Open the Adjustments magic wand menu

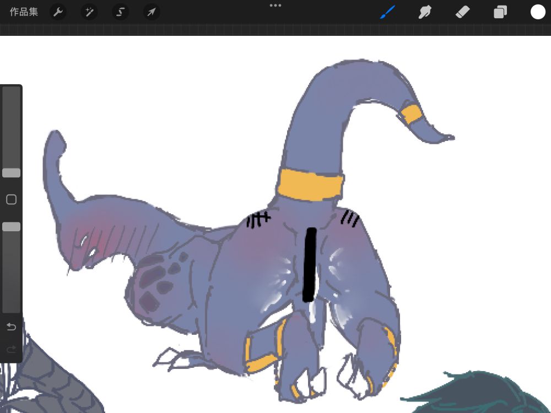click(89, 12)
